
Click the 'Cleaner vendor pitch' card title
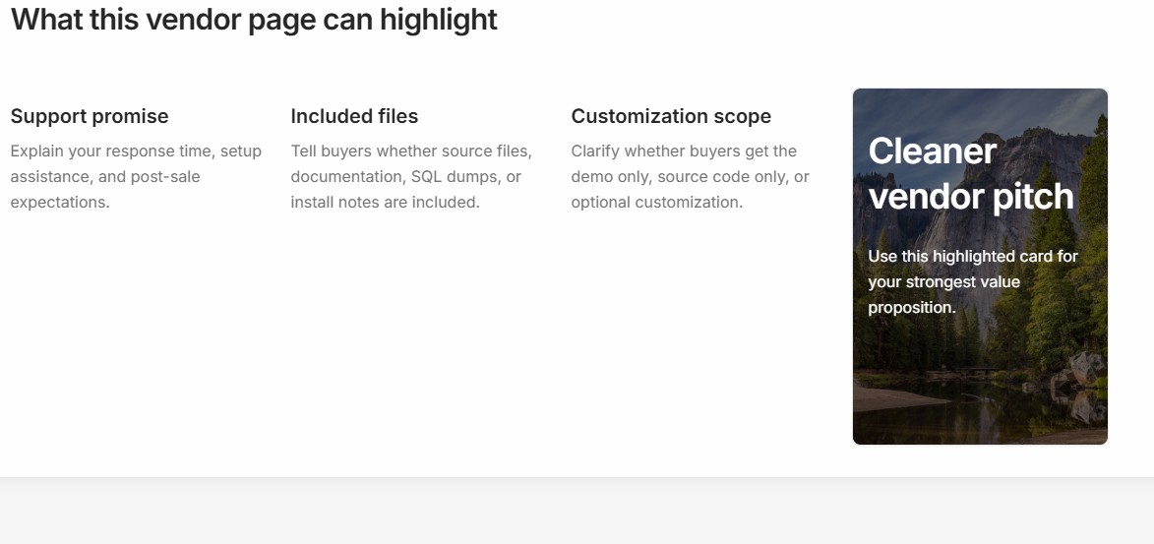pos(970,174)
